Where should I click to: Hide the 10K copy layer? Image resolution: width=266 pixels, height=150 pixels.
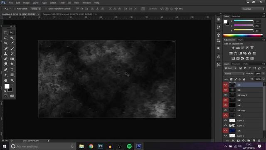pyautogui.click(x=225, y=110)
